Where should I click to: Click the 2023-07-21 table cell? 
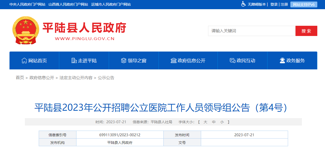244,135
